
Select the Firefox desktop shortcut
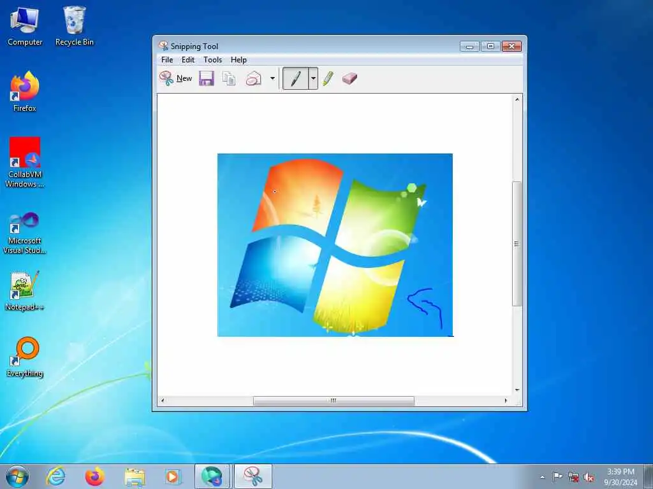tap(25, 92)
